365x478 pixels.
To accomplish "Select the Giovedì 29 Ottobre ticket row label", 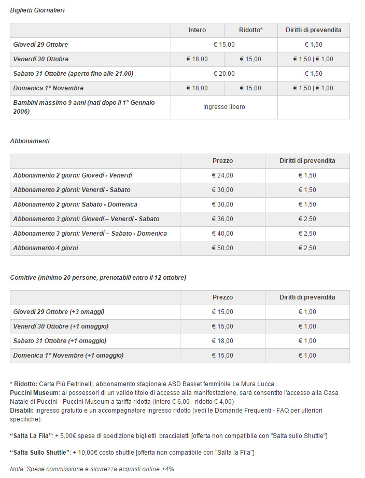I will 40,45.
